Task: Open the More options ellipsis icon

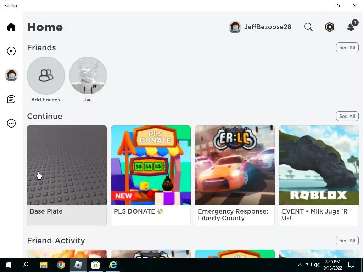Action: (11, 123)
